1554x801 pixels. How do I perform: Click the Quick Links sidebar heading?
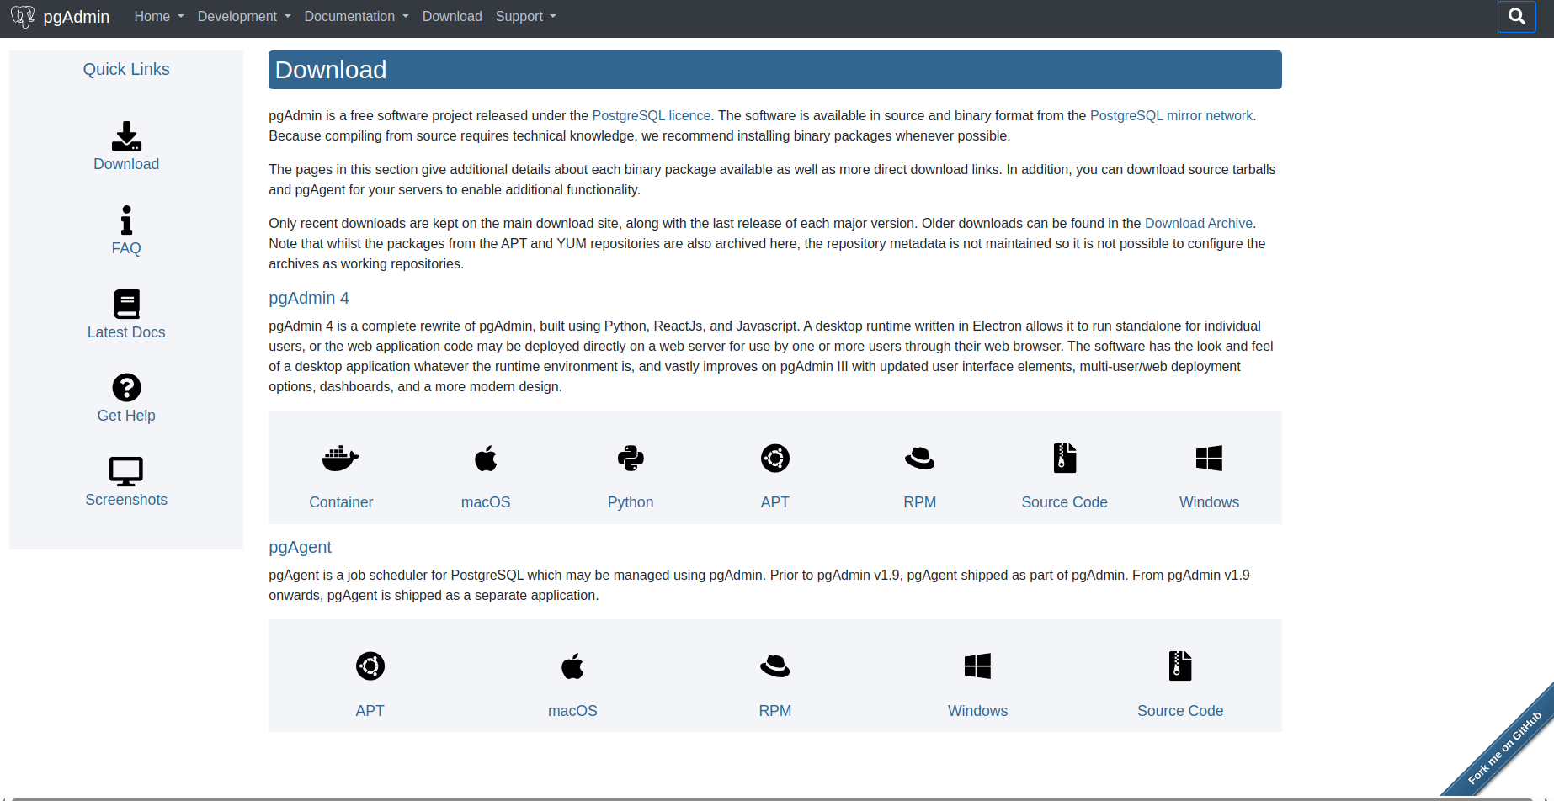[x=126, y=70]
